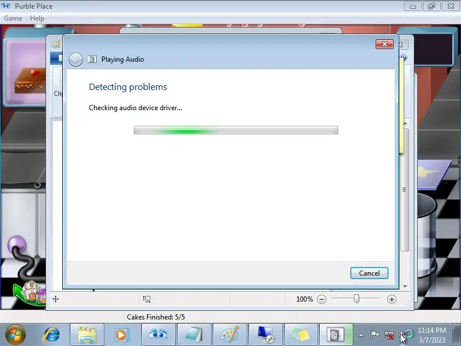Open Sticky Notes taskbar button
The image size is (461, 346).
301,335
